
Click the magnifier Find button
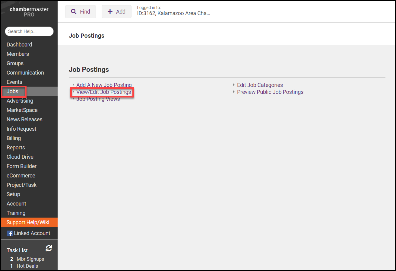pos(81,12)
